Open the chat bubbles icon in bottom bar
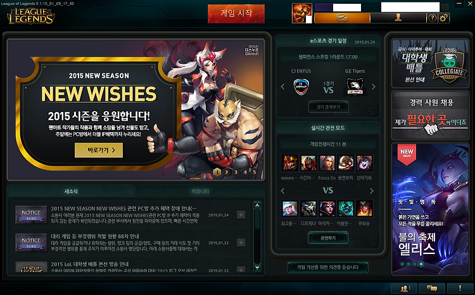The height and width of the screenshot is (295, 475). click(x=432, y=288)
